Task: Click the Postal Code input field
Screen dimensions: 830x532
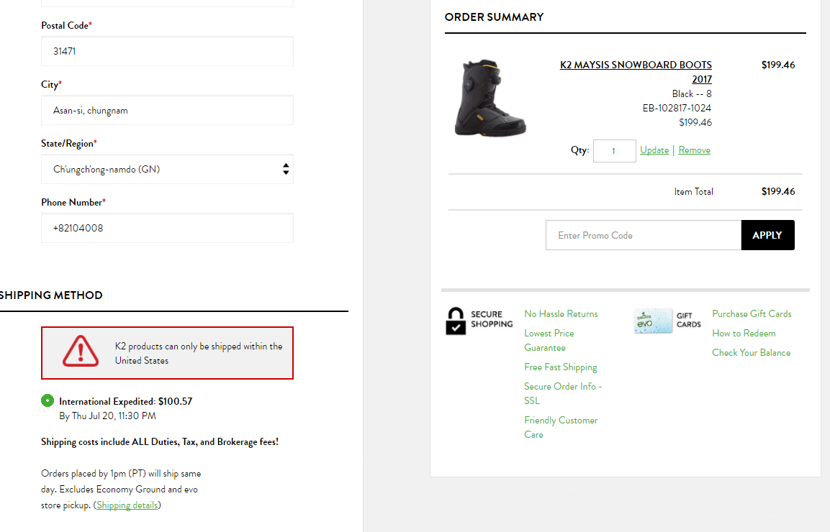Action: [x=167, y=51]
